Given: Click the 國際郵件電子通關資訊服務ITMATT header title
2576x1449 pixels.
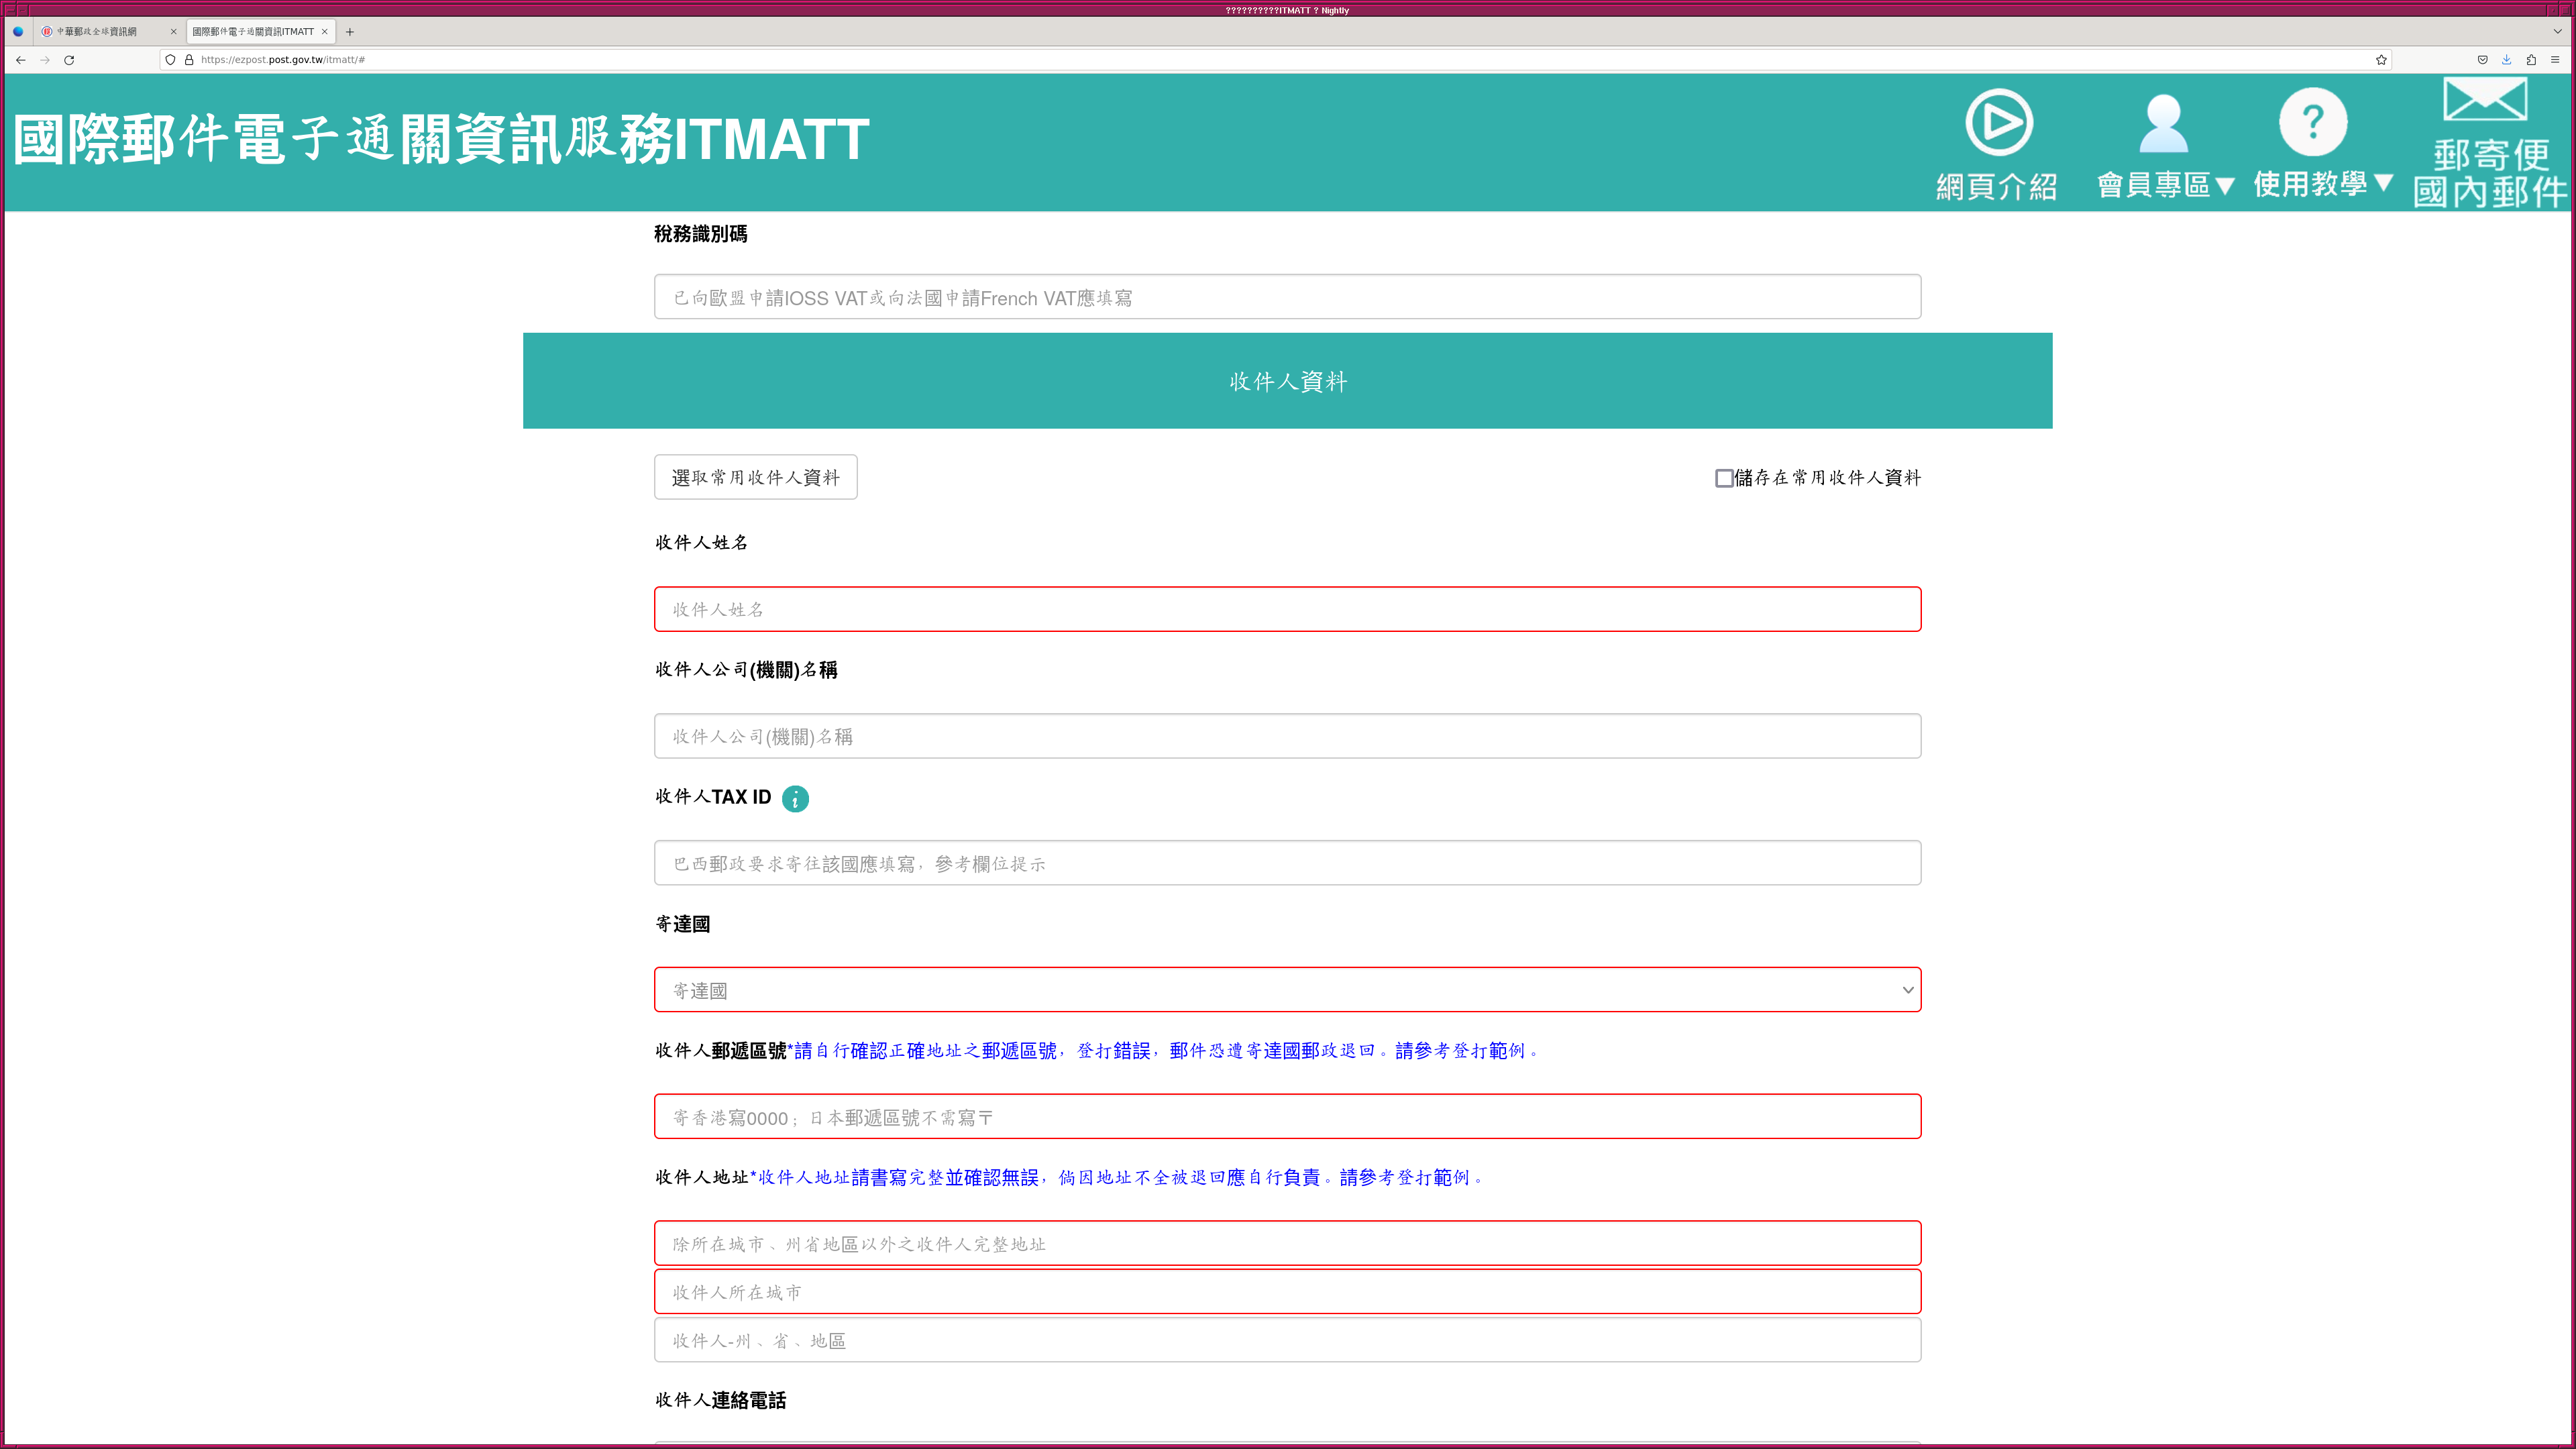Looking at the screenshot, I should pyautogui.click(x=441, y=139).
